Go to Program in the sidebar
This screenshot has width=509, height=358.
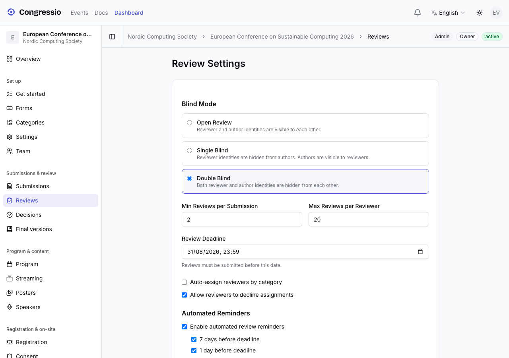(x=51, y=264)
